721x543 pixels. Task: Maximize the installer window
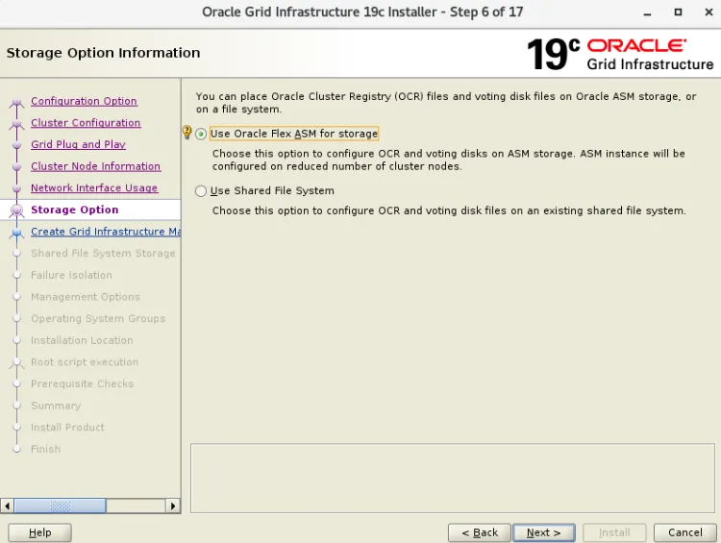(678, 12)
